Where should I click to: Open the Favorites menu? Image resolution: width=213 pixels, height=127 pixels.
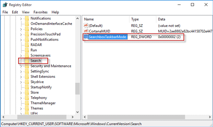(41, 12)
